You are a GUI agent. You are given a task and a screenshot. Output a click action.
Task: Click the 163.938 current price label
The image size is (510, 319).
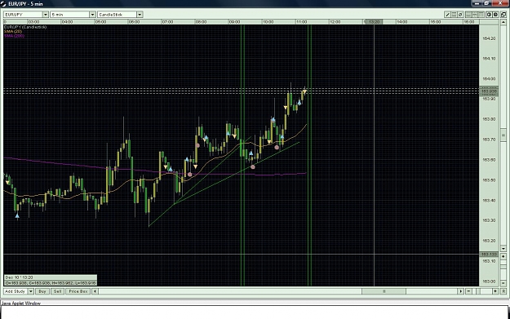point(489,91)
